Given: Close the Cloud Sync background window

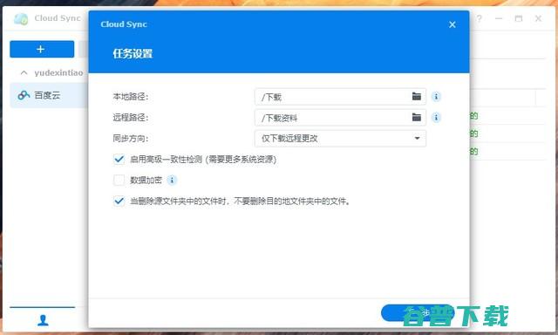Looking at the screenshot, I should tap(538, 18).
